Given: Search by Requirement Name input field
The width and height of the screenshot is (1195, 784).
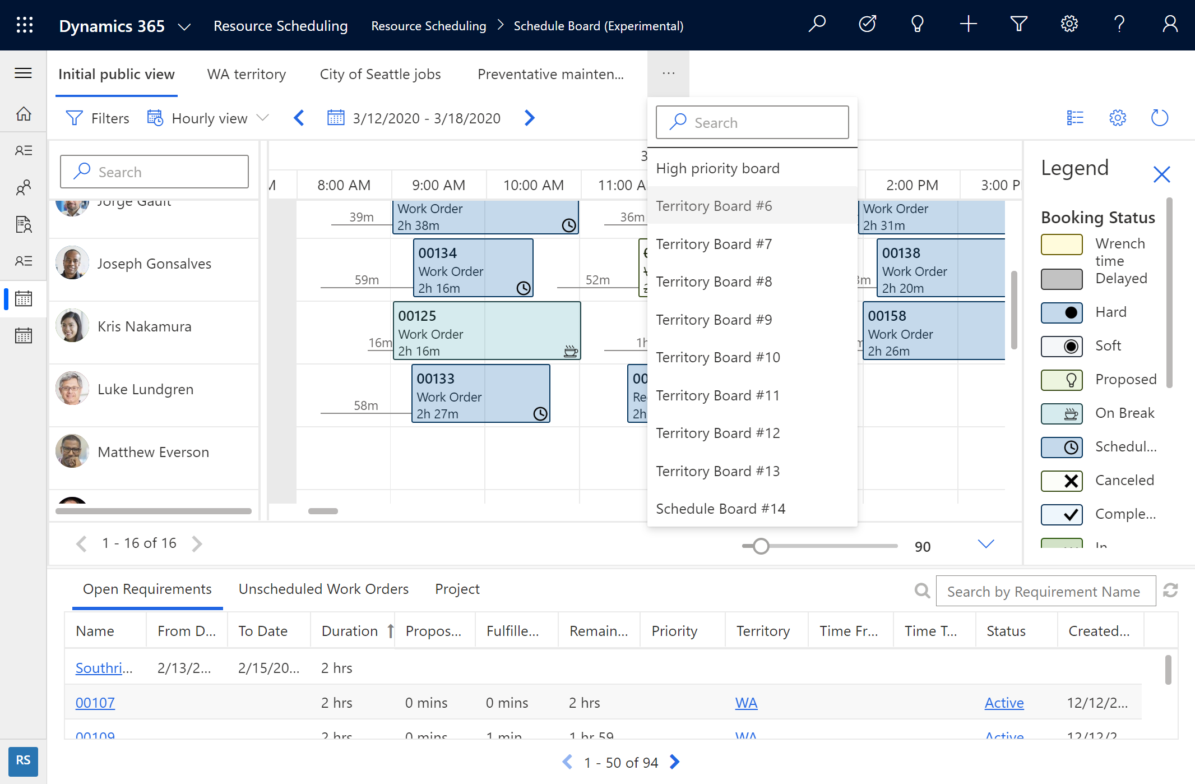Looking at the screenshot, I should (1045, 592).
